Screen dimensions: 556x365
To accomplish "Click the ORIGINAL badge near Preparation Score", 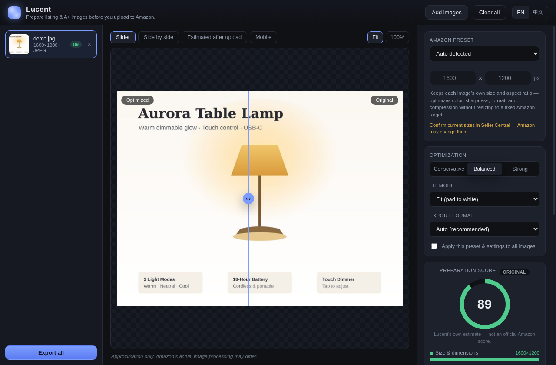I will 514,272.
